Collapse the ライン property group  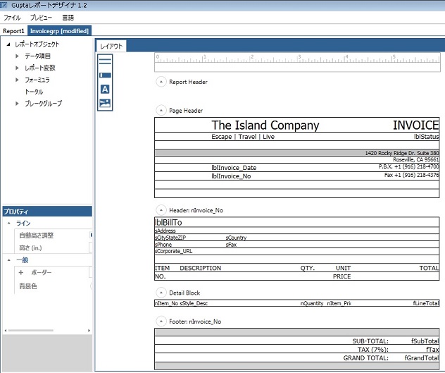tap(9, 224)
